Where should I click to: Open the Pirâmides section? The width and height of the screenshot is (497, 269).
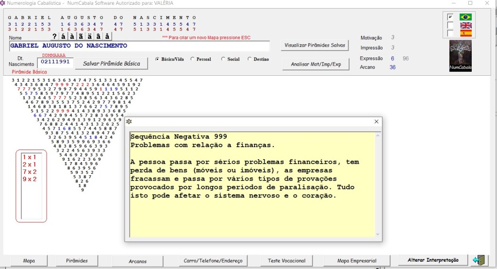coord(77,261)
